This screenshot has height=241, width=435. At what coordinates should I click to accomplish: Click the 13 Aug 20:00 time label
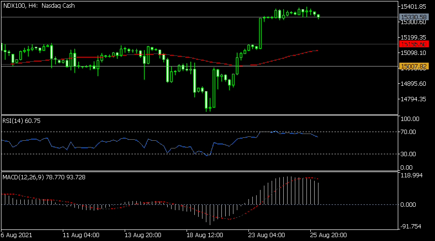[143, 235]
